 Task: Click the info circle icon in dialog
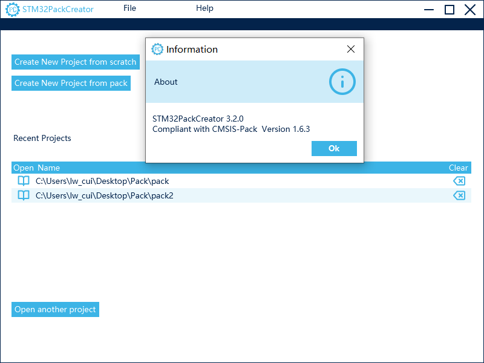(x=342, y=82)
